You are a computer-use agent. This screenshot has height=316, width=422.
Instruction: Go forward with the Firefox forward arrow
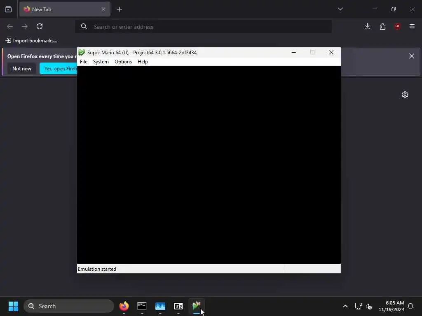pos(25,26)
